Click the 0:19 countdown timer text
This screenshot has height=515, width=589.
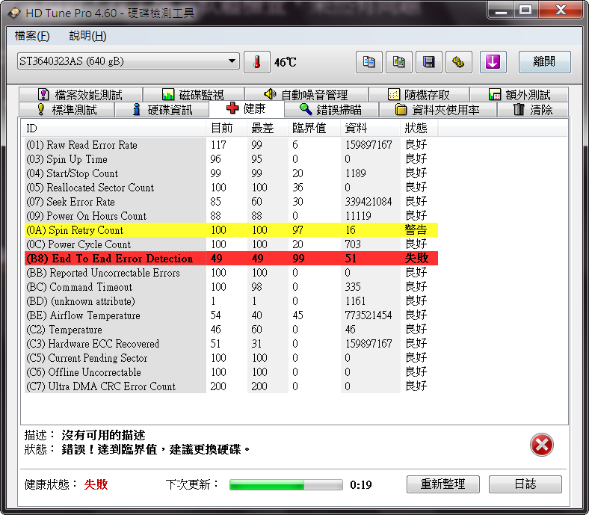click(360, 485)
